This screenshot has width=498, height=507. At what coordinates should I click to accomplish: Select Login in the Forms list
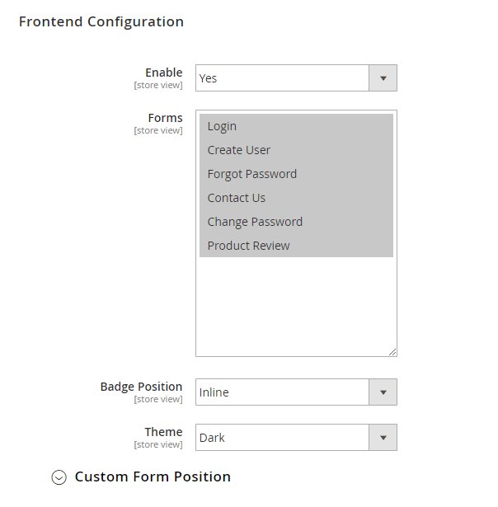(x=223, y=126)
